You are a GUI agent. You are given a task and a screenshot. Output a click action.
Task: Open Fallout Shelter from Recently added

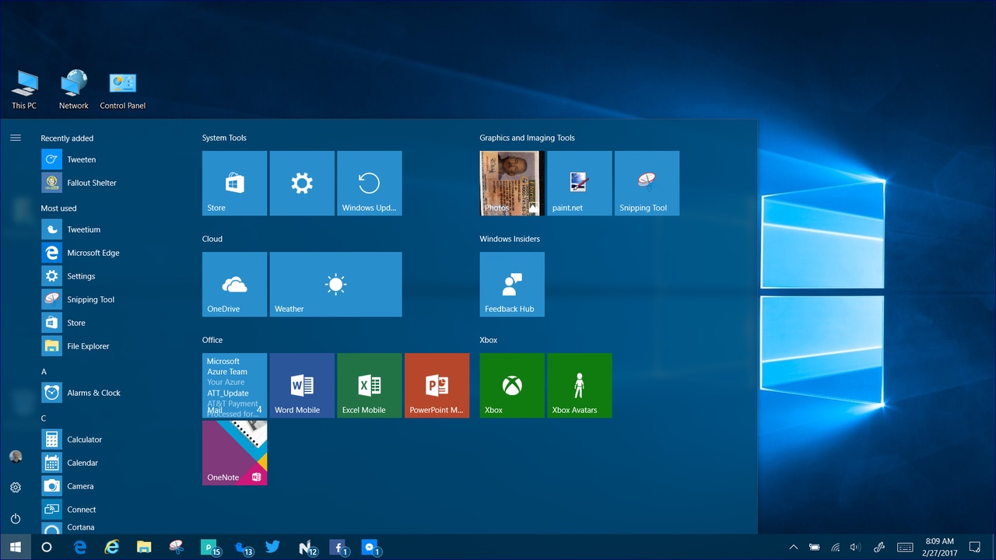click(109, 183)
